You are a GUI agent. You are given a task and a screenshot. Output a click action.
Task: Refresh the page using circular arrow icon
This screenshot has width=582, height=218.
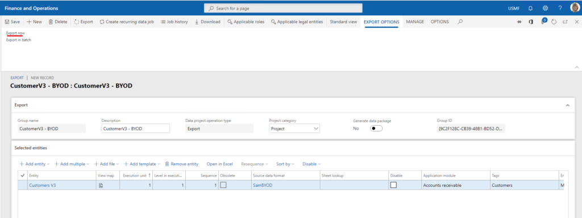(554, 22)
